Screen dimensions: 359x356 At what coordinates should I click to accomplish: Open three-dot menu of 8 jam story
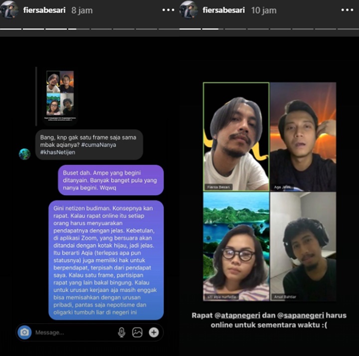[169, 10]
